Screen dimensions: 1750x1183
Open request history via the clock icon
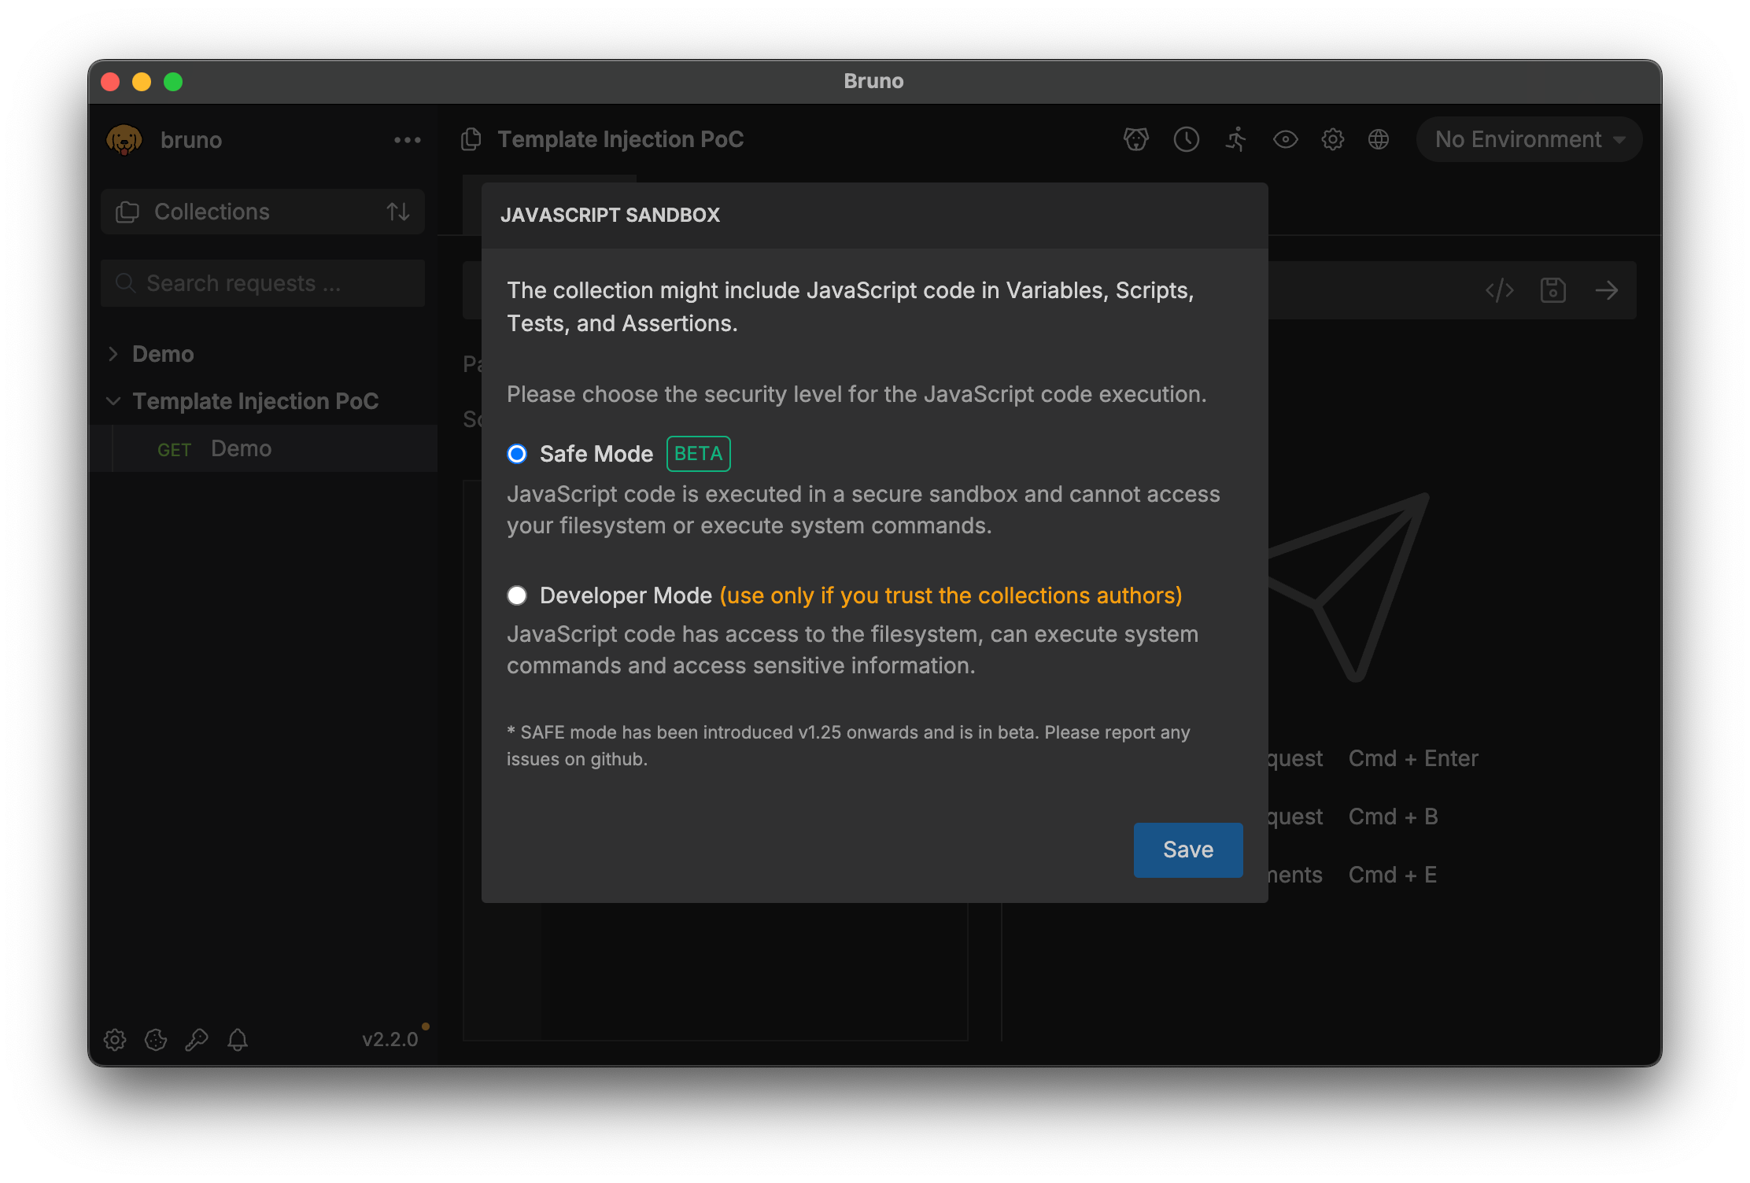1187,139
